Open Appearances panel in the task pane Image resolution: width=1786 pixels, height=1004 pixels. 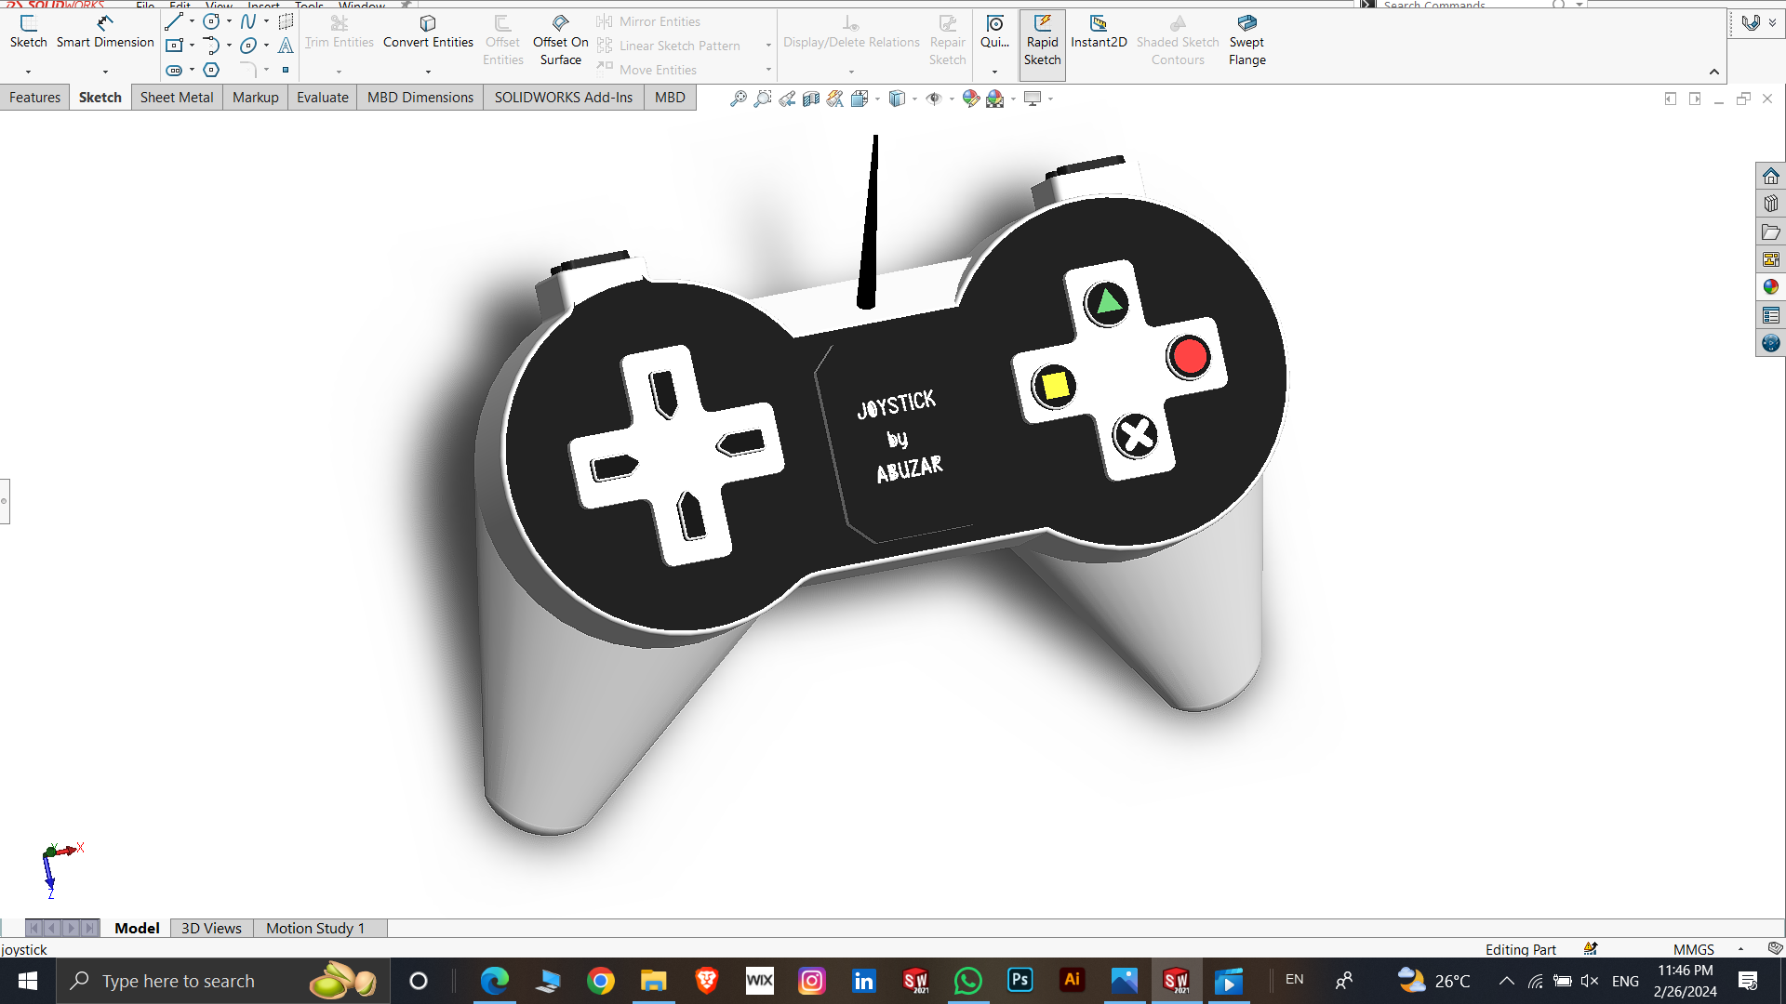1770,287
